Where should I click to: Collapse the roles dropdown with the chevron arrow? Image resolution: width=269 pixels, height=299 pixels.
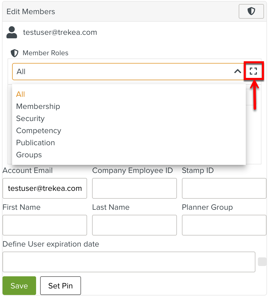click(x=237, y=71)
